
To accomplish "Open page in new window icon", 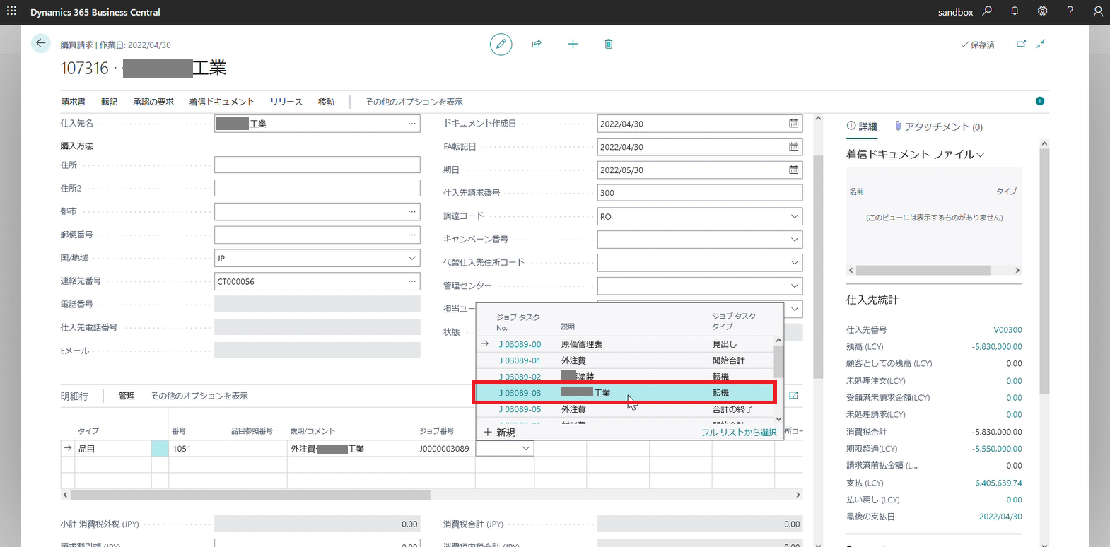I will (1021, 44).
